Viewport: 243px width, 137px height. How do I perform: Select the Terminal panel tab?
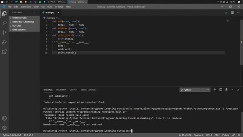coord(48,90)
